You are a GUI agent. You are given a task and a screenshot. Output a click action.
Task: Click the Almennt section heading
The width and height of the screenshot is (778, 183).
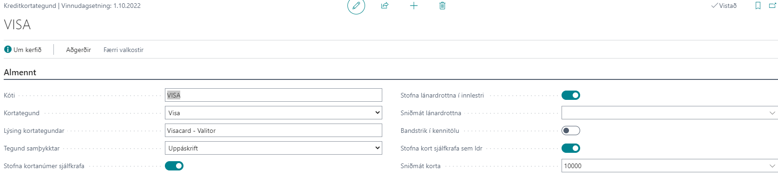click(20, 72)
